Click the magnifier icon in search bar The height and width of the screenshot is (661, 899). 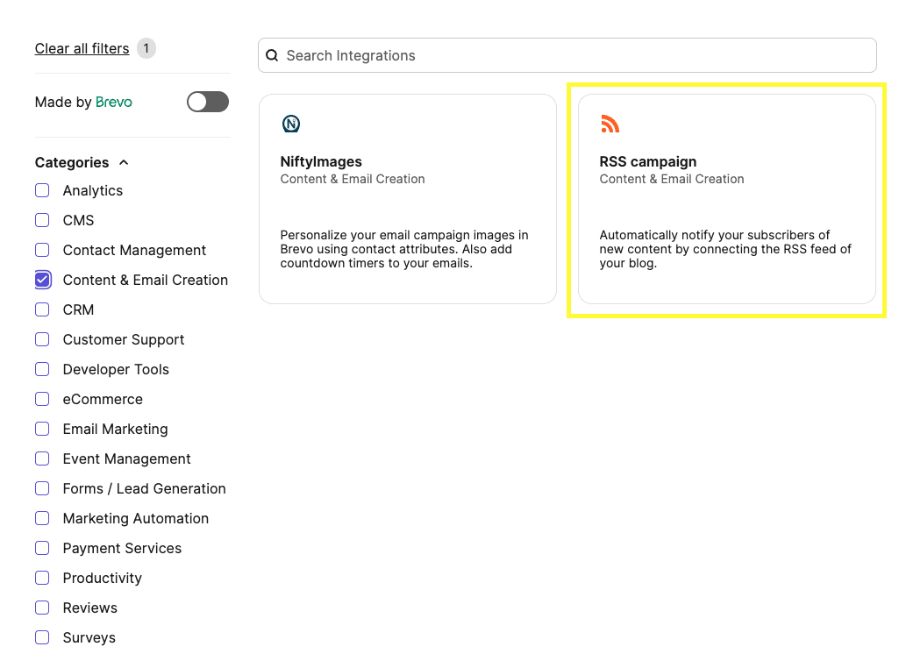273,55
